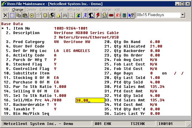Click status bar TS2EMK entry

(138, 124)
